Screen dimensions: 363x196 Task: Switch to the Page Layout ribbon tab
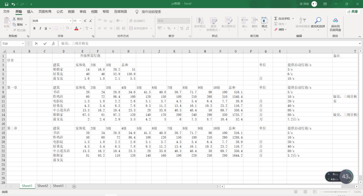[x=45, y=11]
